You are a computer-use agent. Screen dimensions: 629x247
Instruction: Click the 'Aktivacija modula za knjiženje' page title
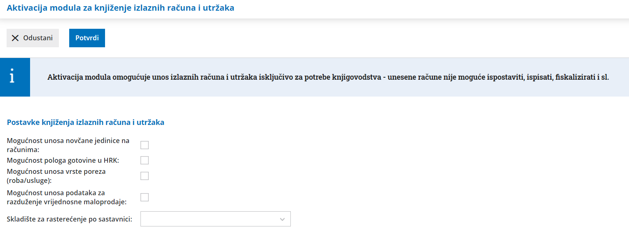(x=120, y=8)
